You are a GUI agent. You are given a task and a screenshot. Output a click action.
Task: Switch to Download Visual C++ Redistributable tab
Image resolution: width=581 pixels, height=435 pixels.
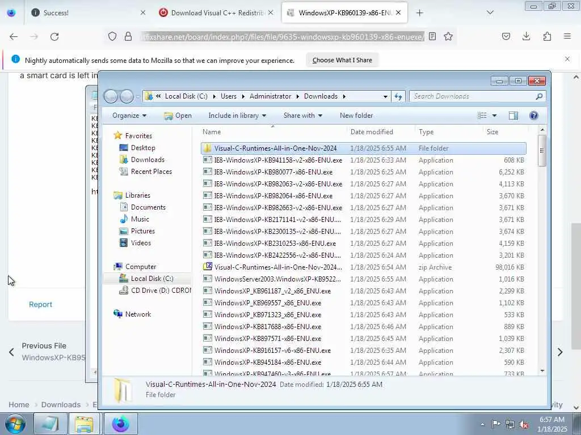217,13
